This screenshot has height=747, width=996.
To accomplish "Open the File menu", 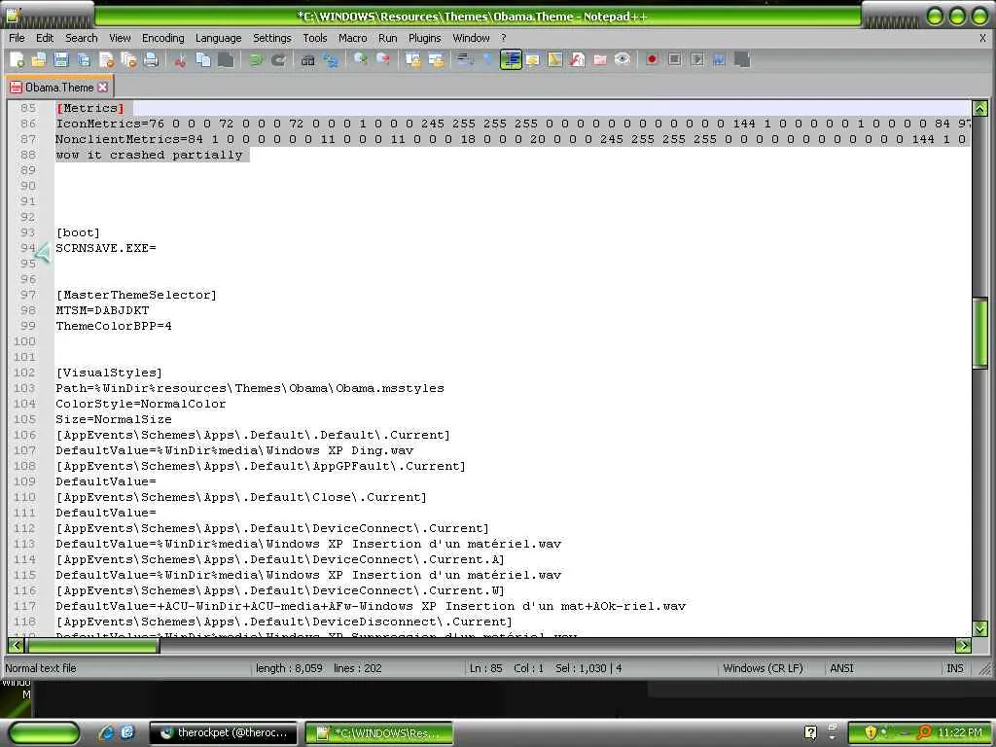I will click(18, 38).
